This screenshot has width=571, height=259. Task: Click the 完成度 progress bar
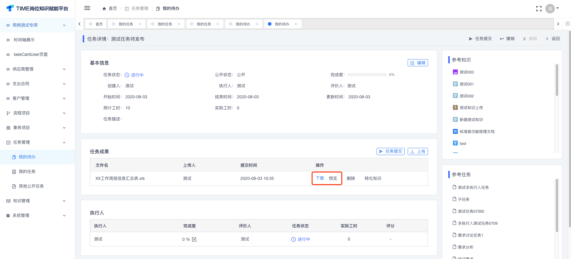[367, 75]
